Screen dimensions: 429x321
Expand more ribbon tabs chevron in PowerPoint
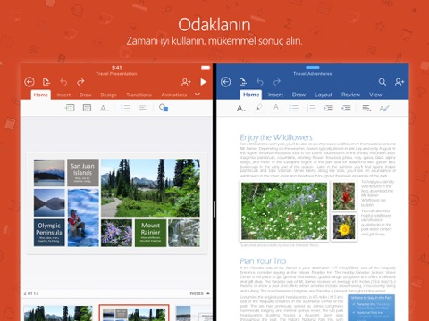pyautogui.click(x=198, y=95)
